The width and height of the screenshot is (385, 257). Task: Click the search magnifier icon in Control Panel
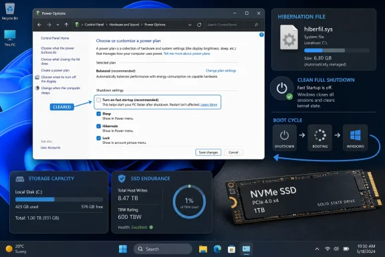pos(257,25)
